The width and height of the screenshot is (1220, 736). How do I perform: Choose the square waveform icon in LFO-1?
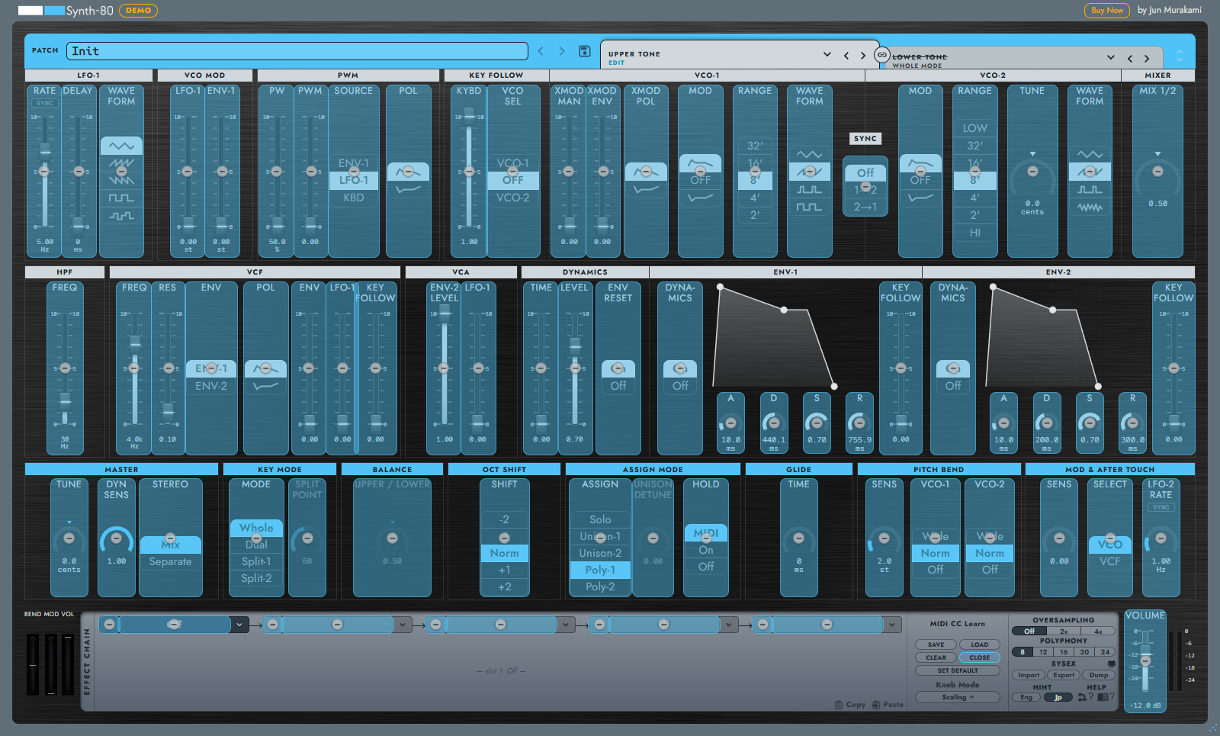[121, 198]
